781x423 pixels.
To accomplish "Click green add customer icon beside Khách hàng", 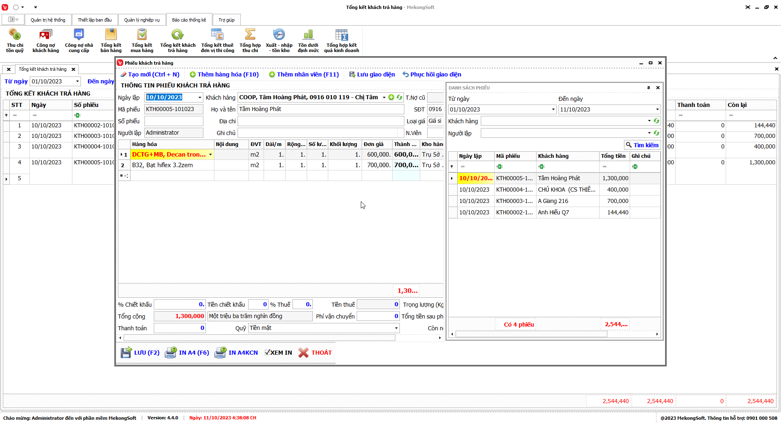I will (x=391, y=97).
